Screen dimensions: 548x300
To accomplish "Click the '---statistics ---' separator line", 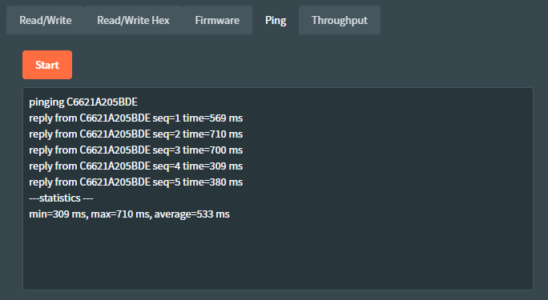I will coord(61,198).
